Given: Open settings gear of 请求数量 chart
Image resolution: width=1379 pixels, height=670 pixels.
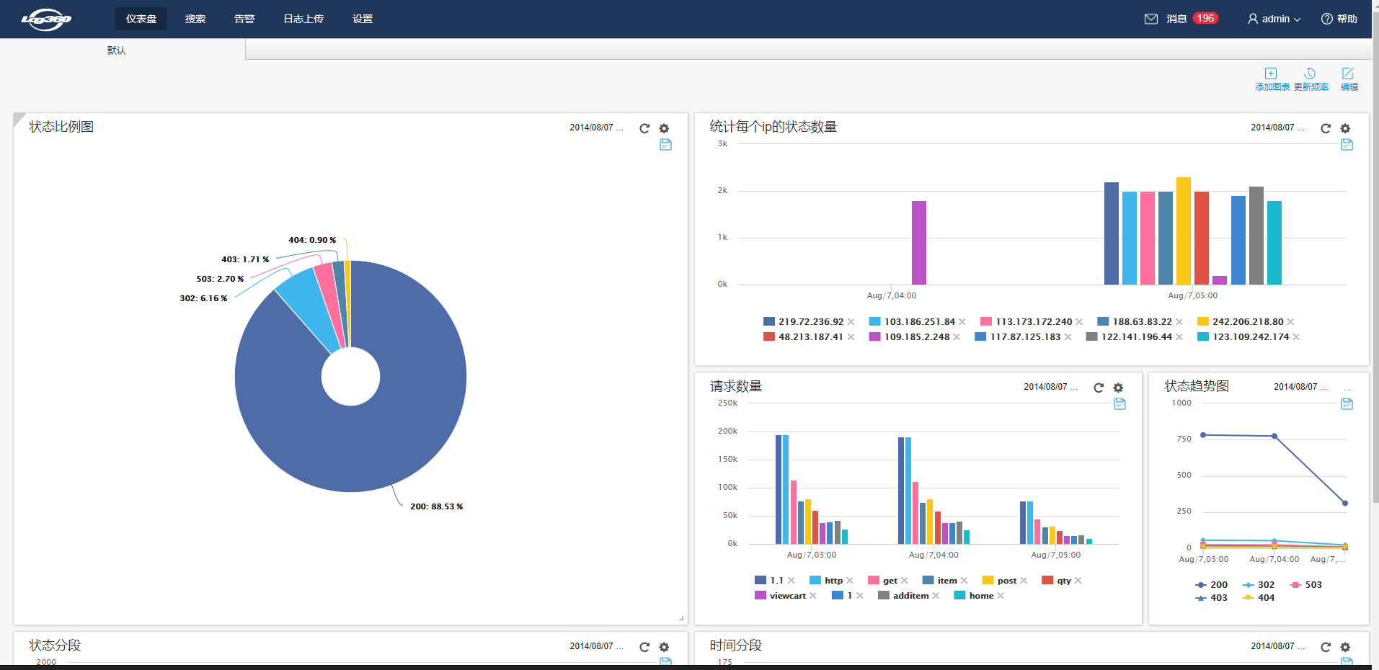Looking at the screenshot, I should point(1118,388).
